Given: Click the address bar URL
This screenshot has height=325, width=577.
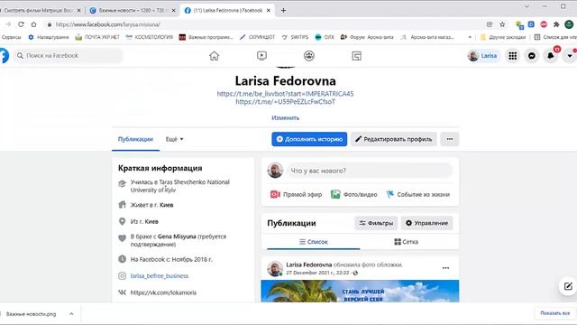Looking at the screenshot, I should 108,24.
